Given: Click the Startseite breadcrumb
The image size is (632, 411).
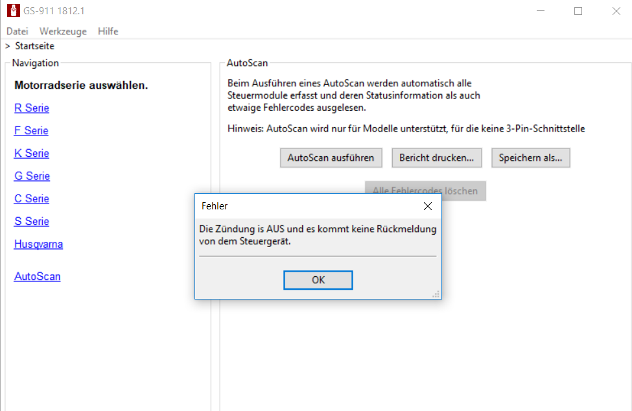Looking at the screenshot, I should (34, 46).
